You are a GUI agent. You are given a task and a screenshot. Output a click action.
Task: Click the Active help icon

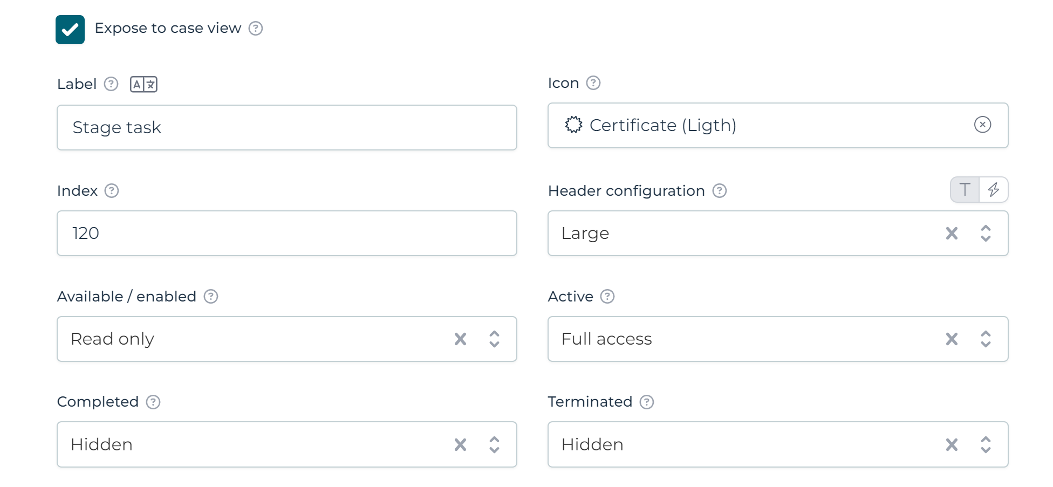(x=607, y=297)
